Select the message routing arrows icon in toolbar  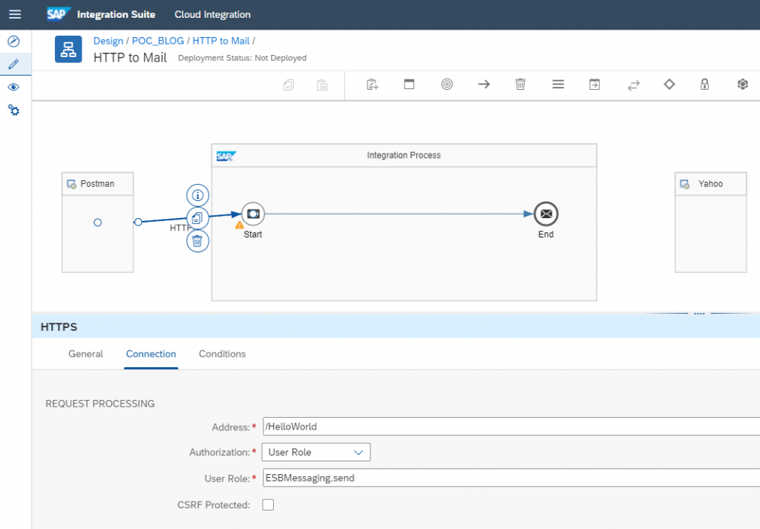(634, 85)
